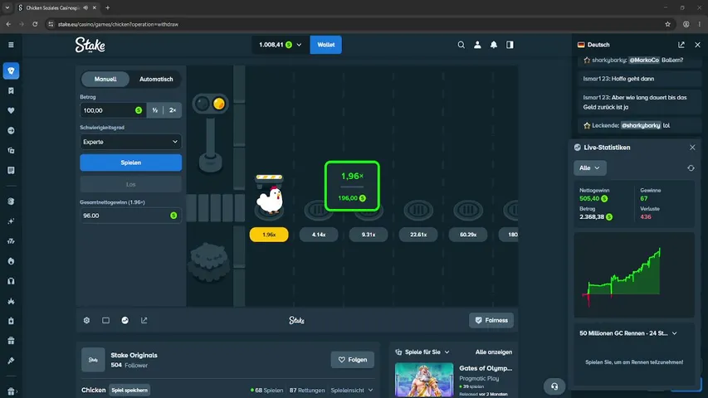Click the flame icon in the sidebar
708x398 pixels.
[x=12, y=261]
